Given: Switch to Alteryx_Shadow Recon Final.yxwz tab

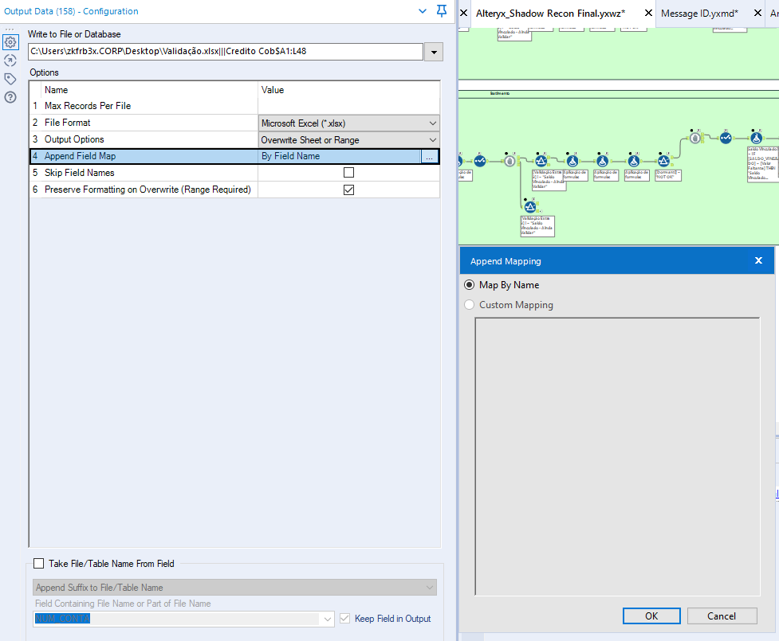Looking at the screenshot, I should tap(550, 14).
